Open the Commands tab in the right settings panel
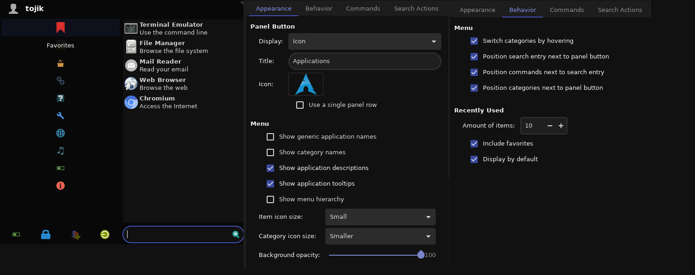Image resolution: width=695 pixels, height=275 pixels. (567, 10)
